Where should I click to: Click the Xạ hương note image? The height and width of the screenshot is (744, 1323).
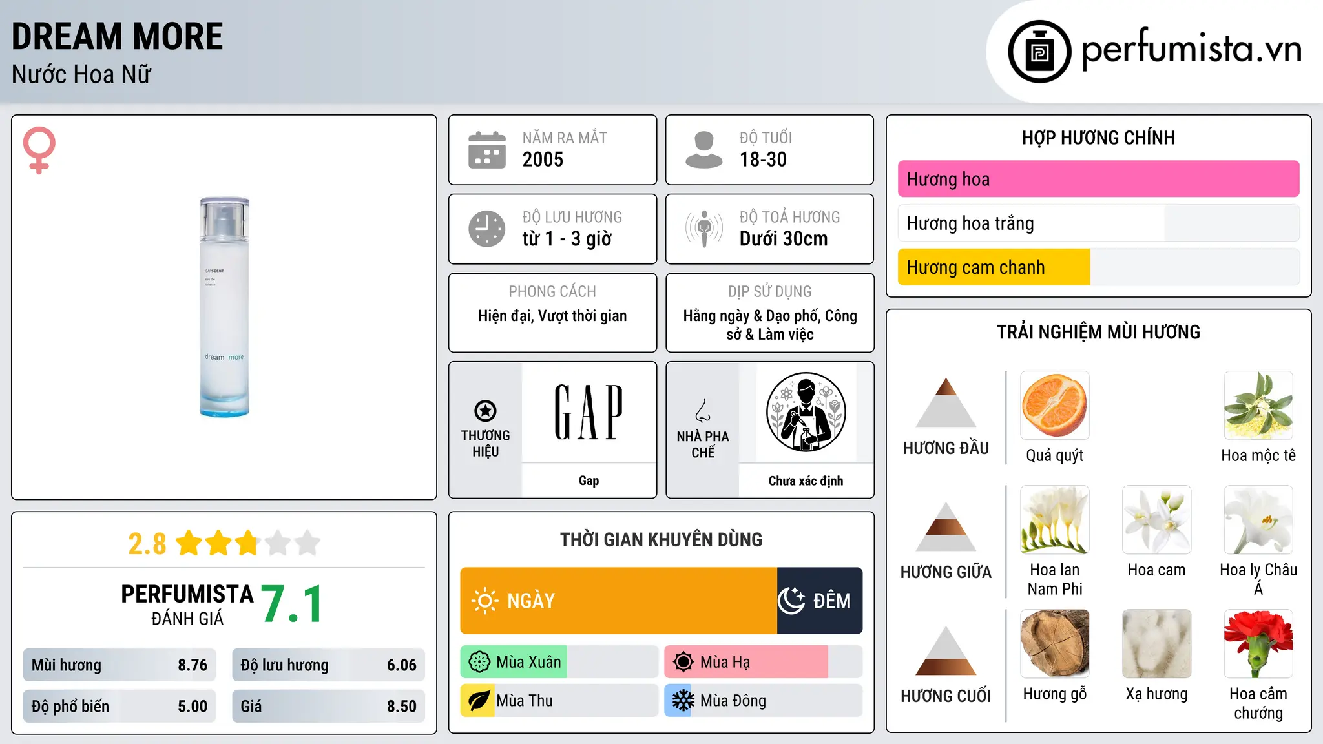(1157, 644)
